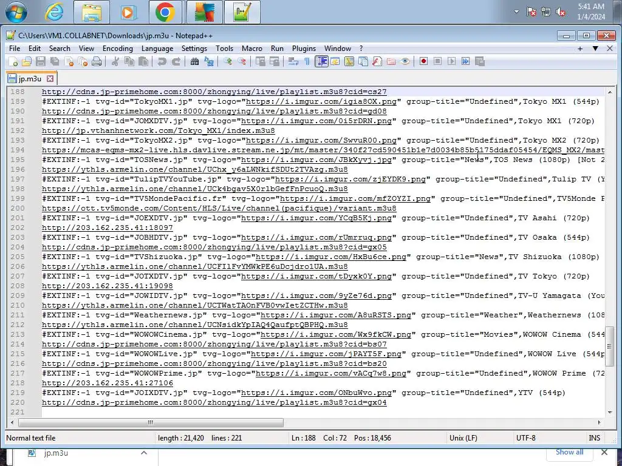Run macro multiple times toolbar icon
The width and height of the screenshot is (622, 466).
click(466, 61)
